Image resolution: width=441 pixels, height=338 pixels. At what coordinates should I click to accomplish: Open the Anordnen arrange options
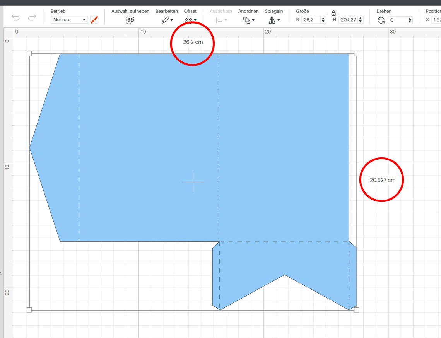(253, 20)
